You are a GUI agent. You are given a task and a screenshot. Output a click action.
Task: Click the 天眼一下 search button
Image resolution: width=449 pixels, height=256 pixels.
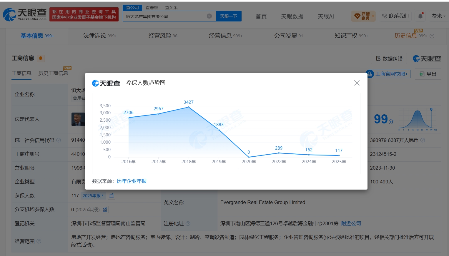pos(229,16)
